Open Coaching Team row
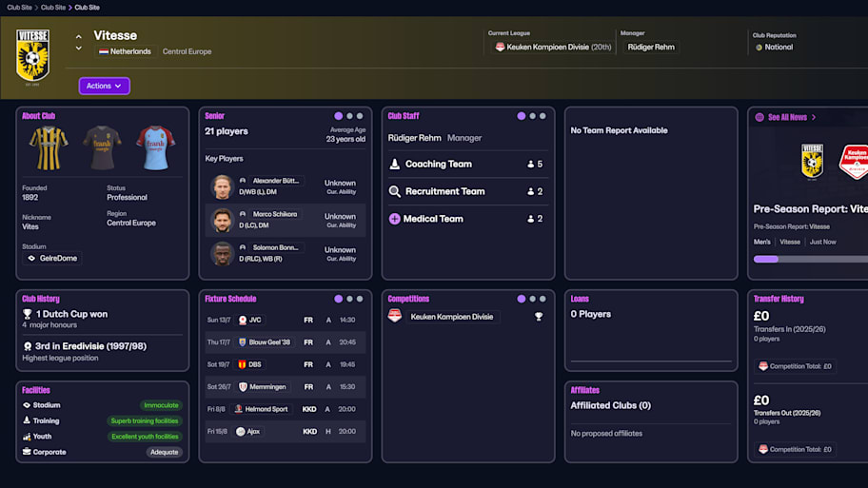Screen dimensions: 868x488 click(468, 164)
